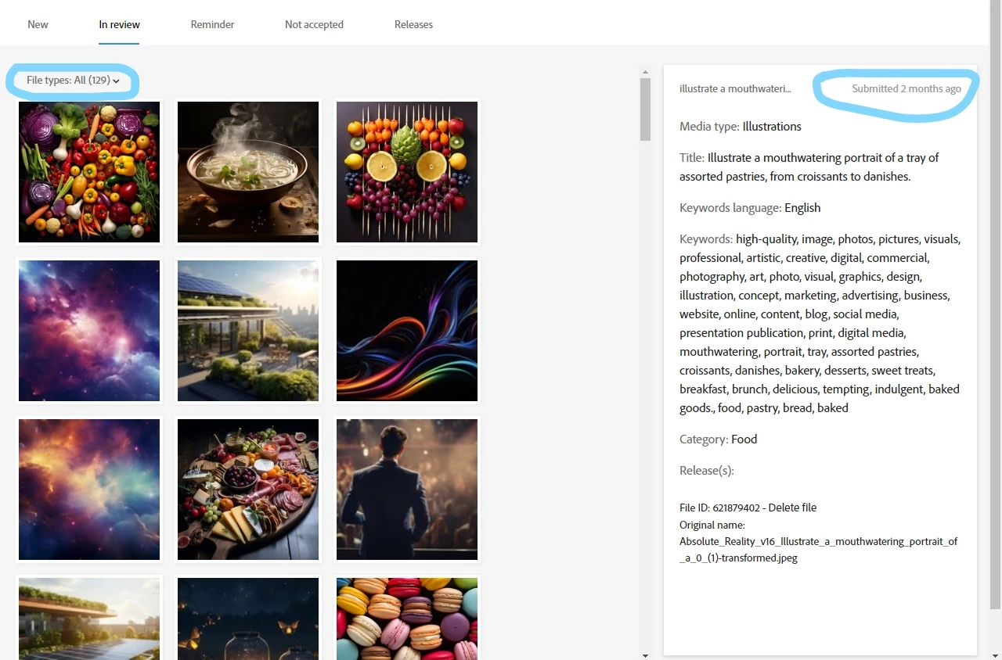Select the man in suit facing audience image

(407, 490)
